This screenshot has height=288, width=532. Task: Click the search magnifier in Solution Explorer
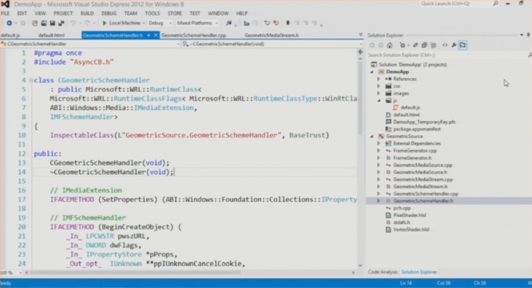click(529, 55)
